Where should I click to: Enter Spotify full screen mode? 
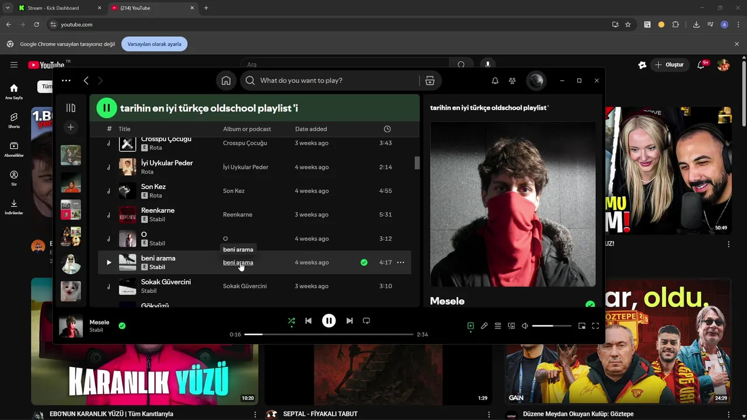[595, 326]
